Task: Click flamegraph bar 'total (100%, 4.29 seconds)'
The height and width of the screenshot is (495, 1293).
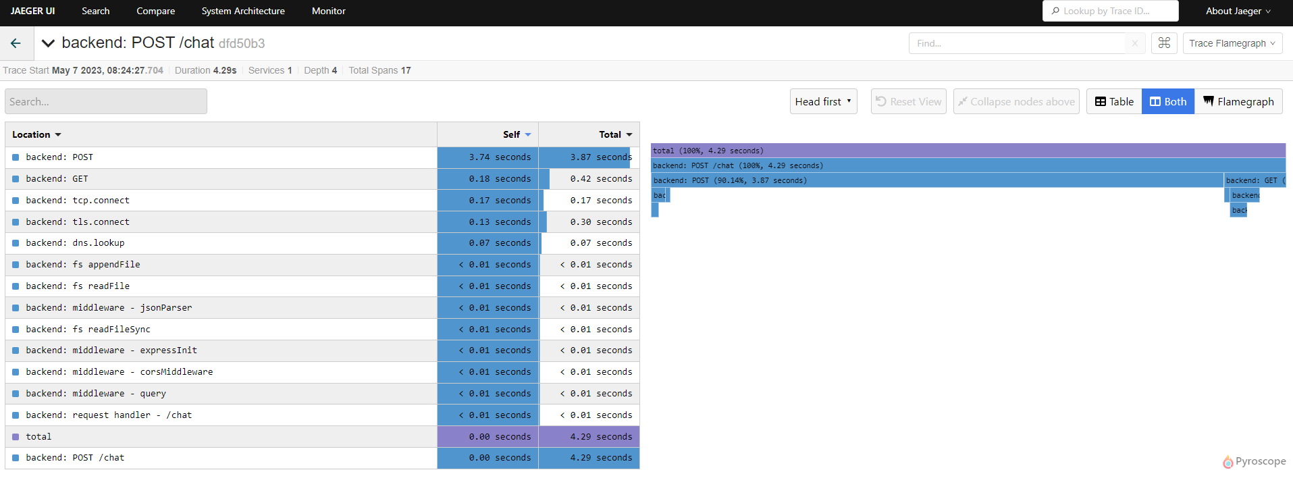Action: tap(968, 151)
